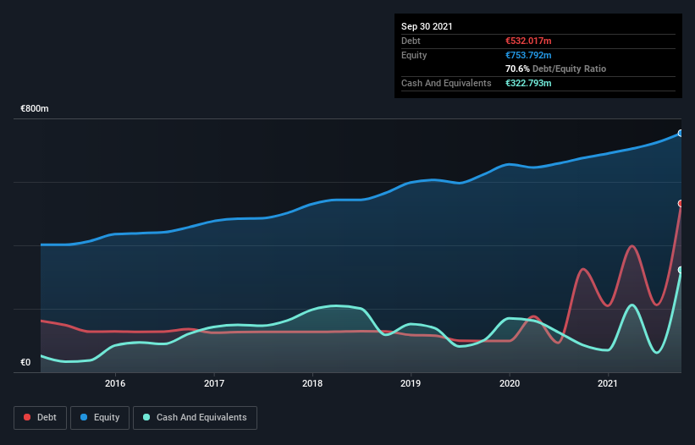
Task: Click the 70.6% Debt/Equity Ratio text
Action: tap(556, 69)
